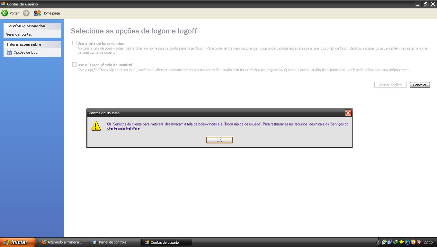
Task: Click the green Voltar back arrow
Action: 5,13
